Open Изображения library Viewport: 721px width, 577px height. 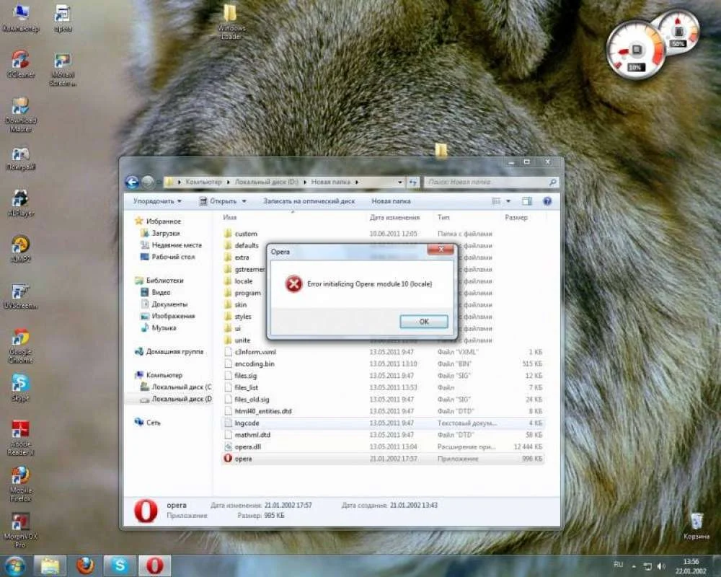(x=173, y=316)
